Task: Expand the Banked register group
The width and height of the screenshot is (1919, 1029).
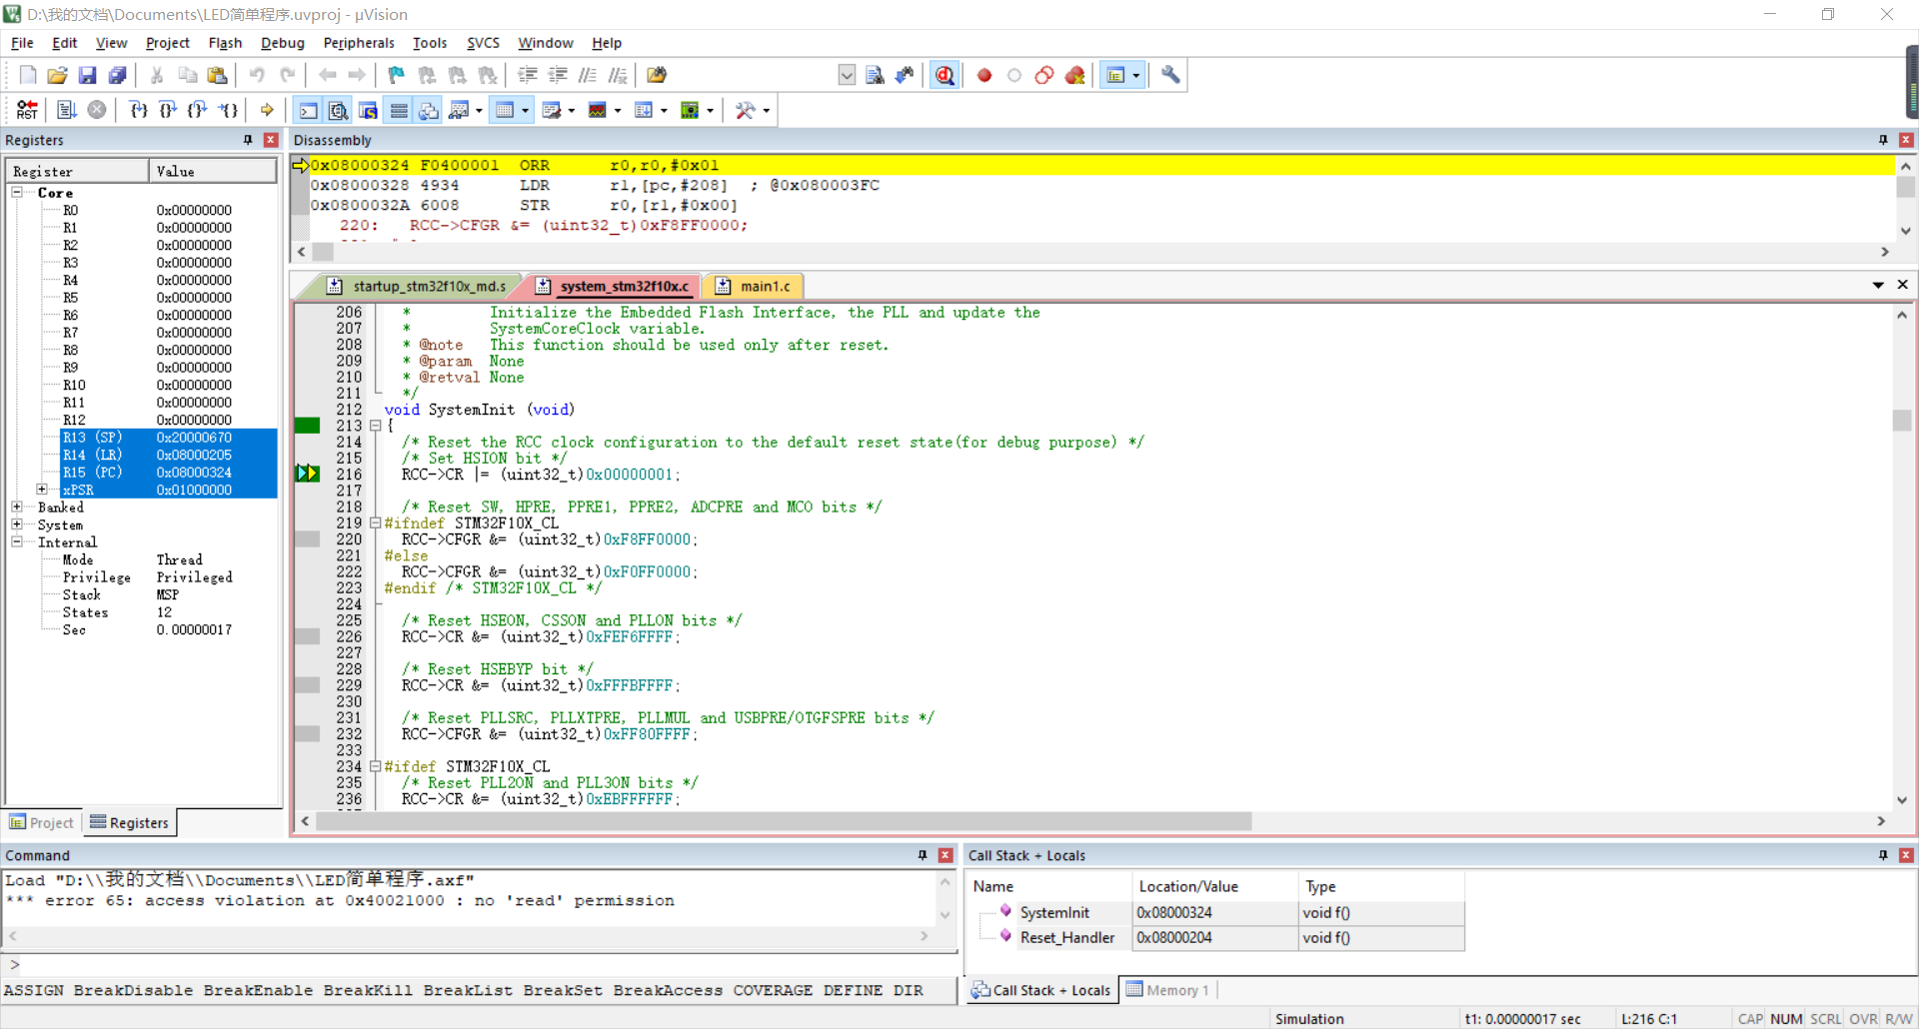Action: click(x=17, y=507)
